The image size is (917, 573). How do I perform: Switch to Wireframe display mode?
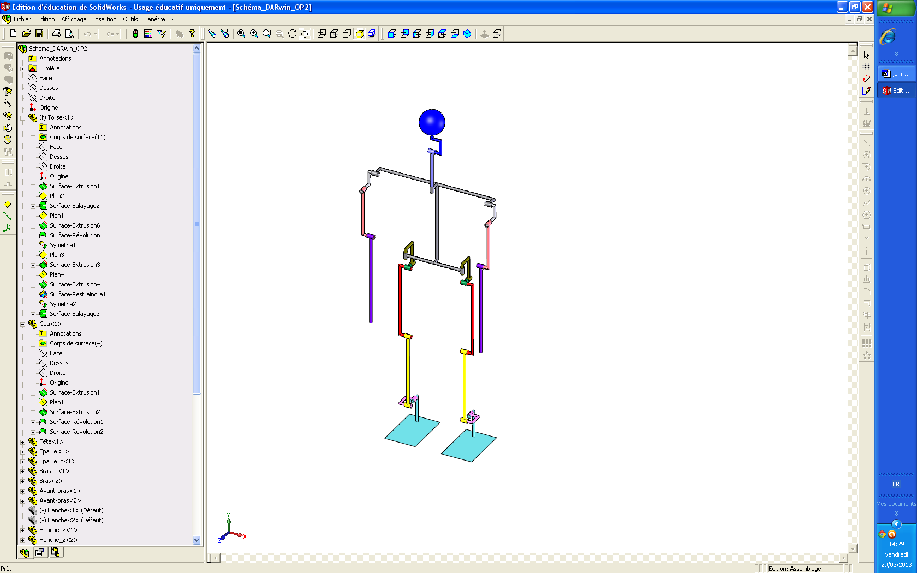[x=321, y=34]
